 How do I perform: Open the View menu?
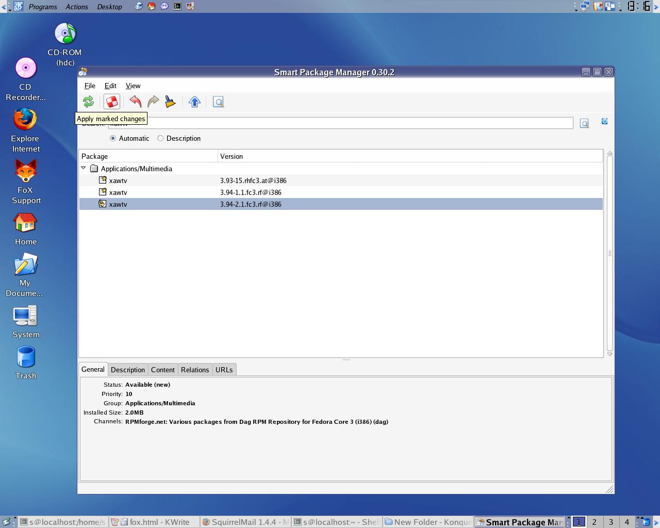coord(133,86)
